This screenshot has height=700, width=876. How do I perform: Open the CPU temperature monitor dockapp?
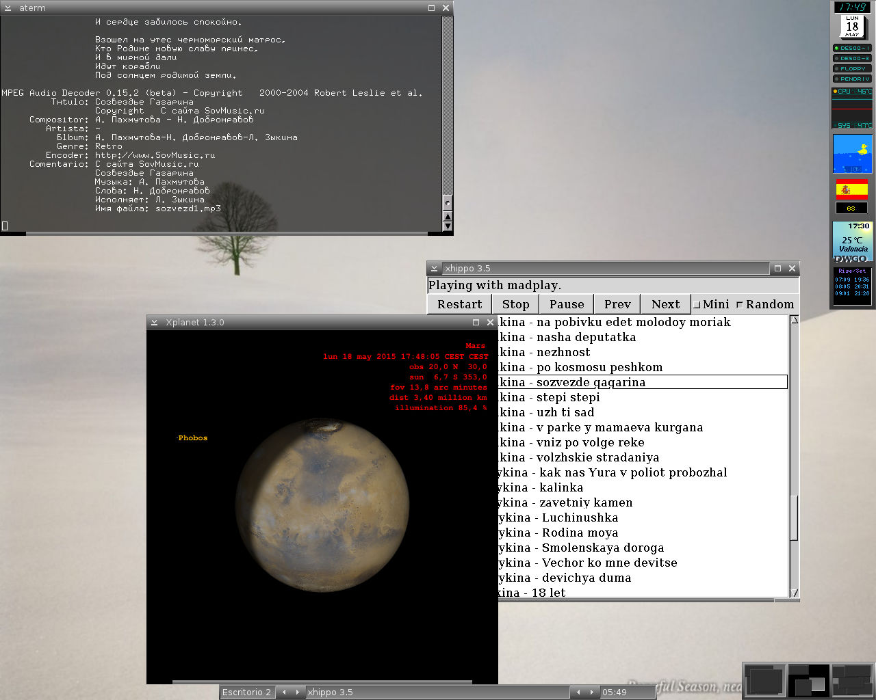(x=852, y=108)
